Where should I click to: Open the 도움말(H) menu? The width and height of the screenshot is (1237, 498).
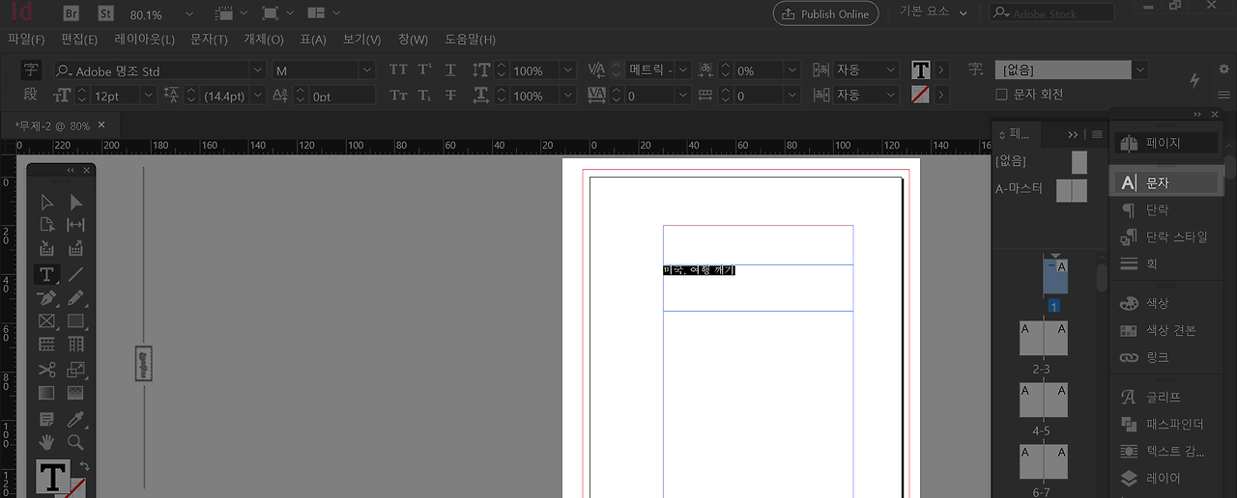click(x=471, y=40)
